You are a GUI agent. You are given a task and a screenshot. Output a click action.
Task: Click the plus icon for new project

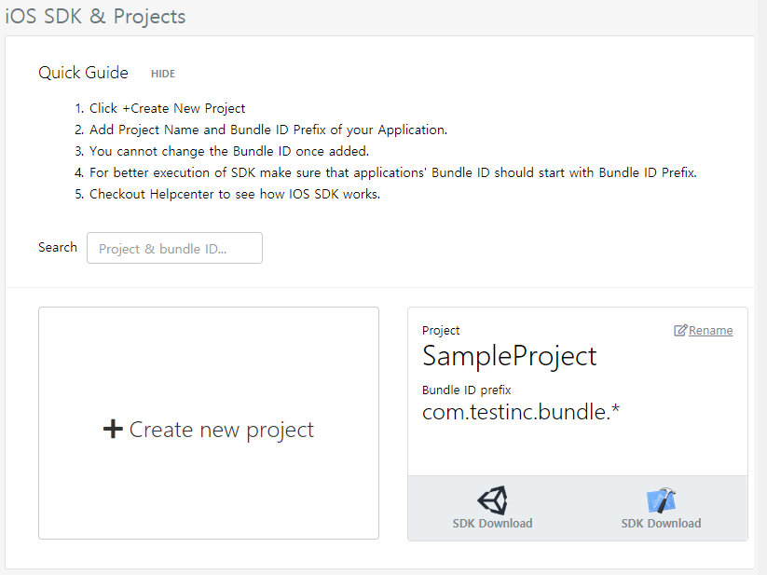click(x=113, y=429)
